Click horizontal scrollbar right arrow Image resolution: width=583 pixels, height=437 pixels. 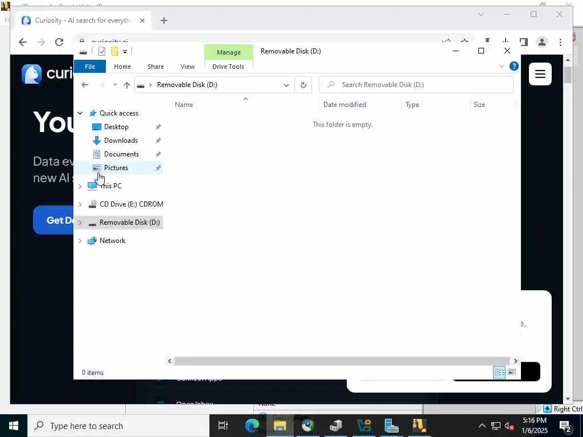coord(515,361)
